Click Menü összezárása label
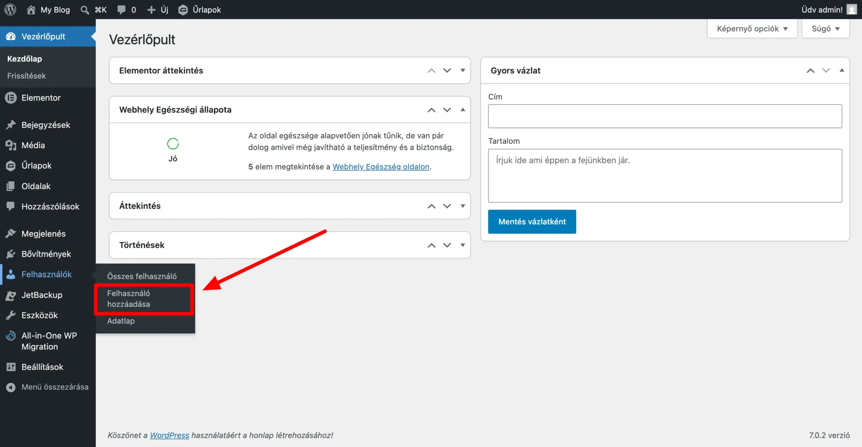 [55, 387]
